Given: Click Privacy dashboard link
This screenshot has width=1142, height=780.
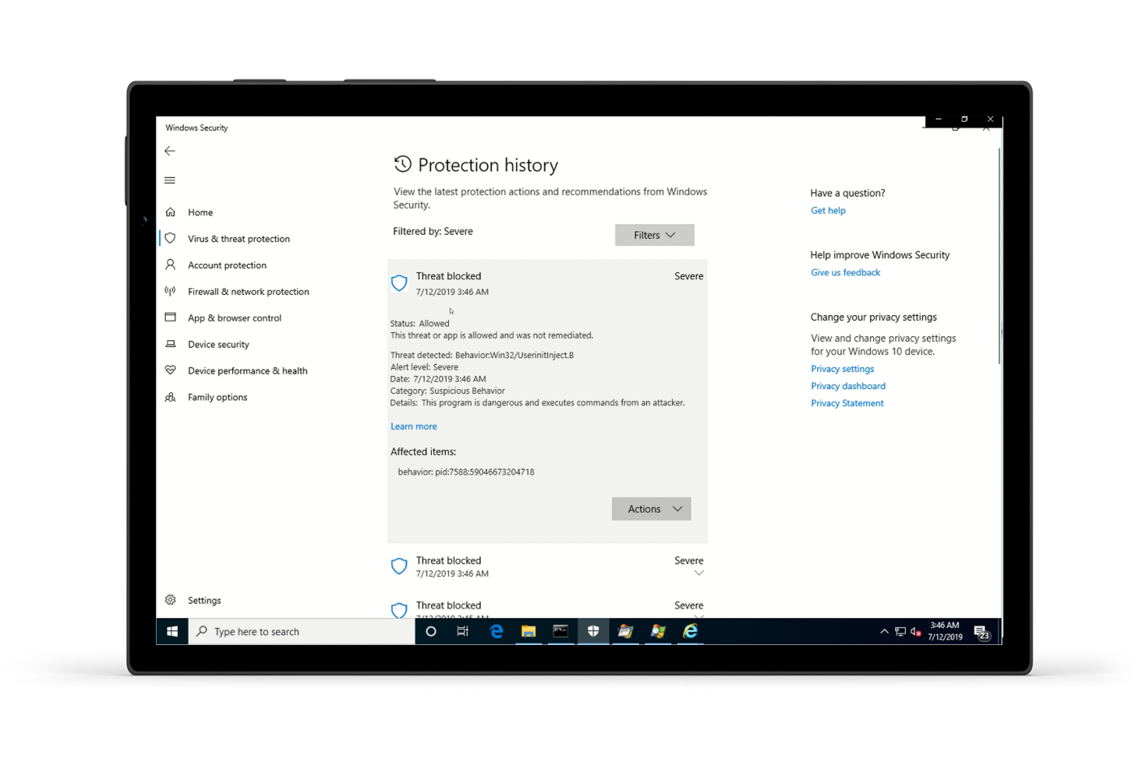Looking at the screenshot, I should click(847, 386).
